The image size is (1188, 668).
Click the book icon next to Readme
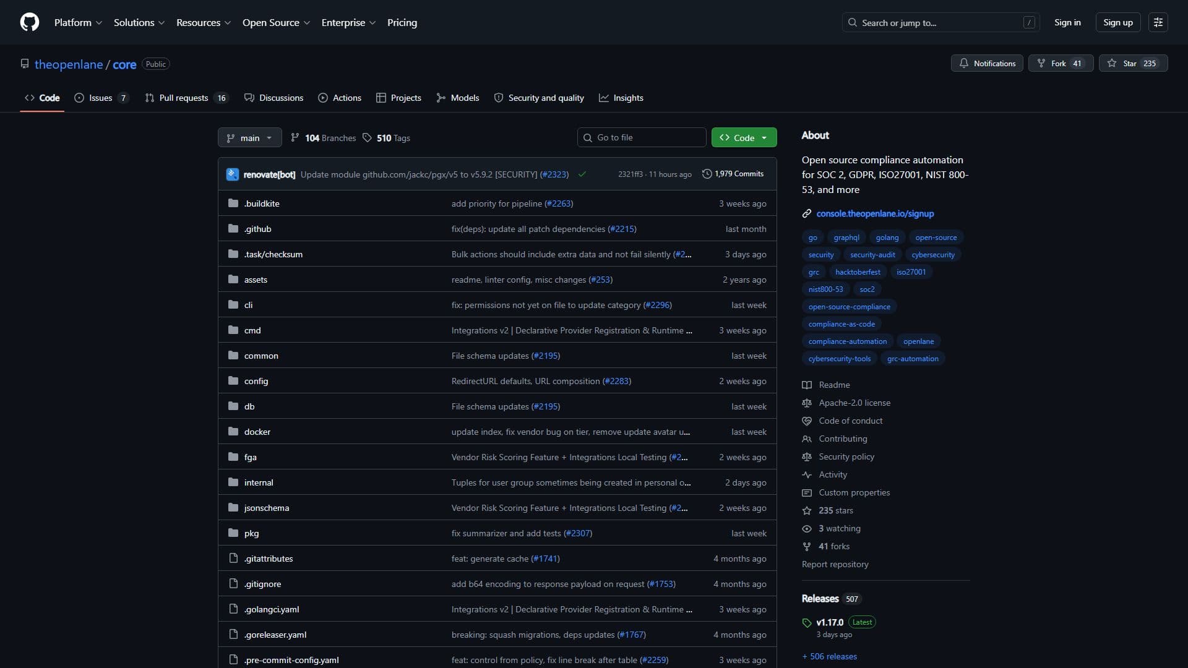[x=807, y=385]
